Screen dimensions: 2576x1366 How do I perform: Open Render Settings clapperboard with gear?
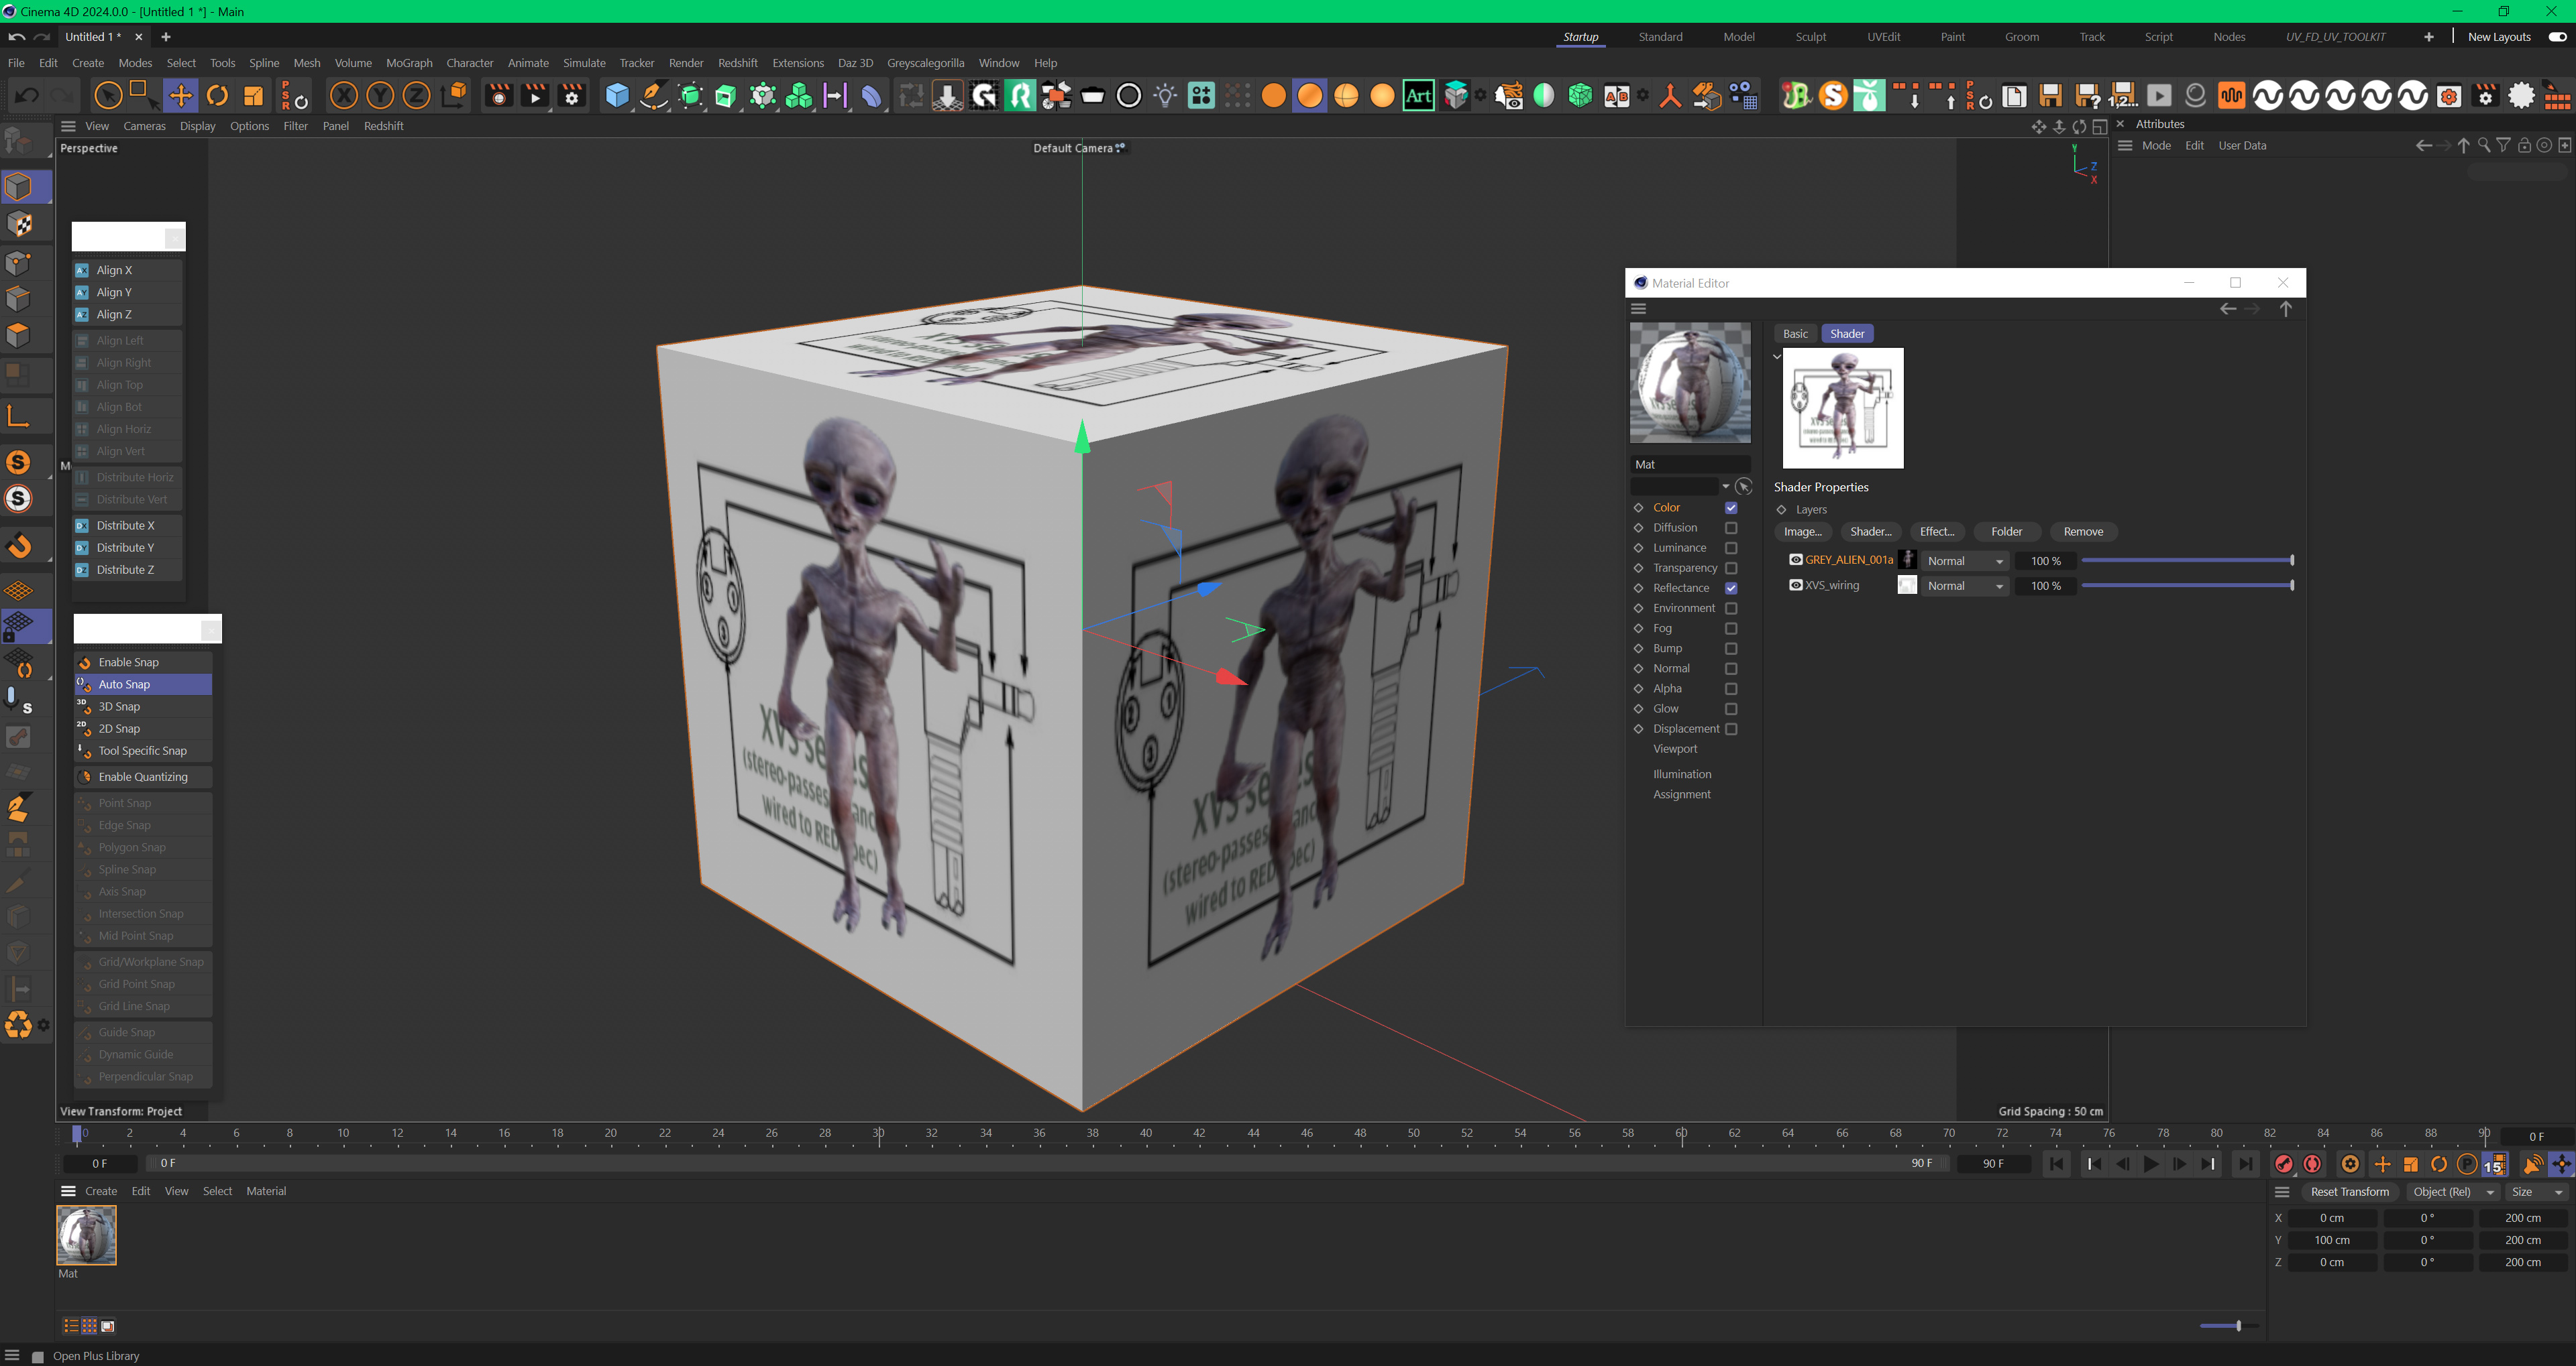click(x=571, y=96)
